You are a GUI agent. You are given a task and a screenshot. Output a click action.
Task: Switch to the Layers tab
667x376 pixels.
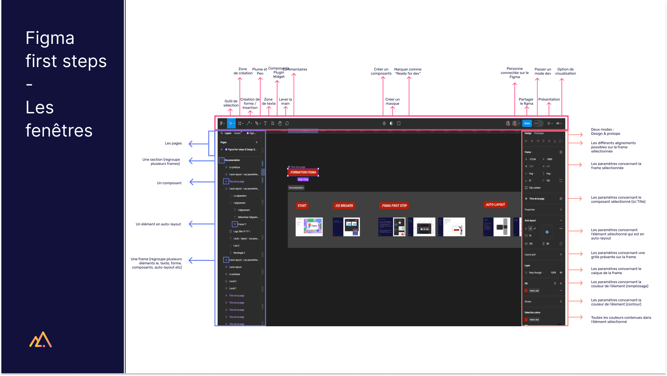pos(228,133)
